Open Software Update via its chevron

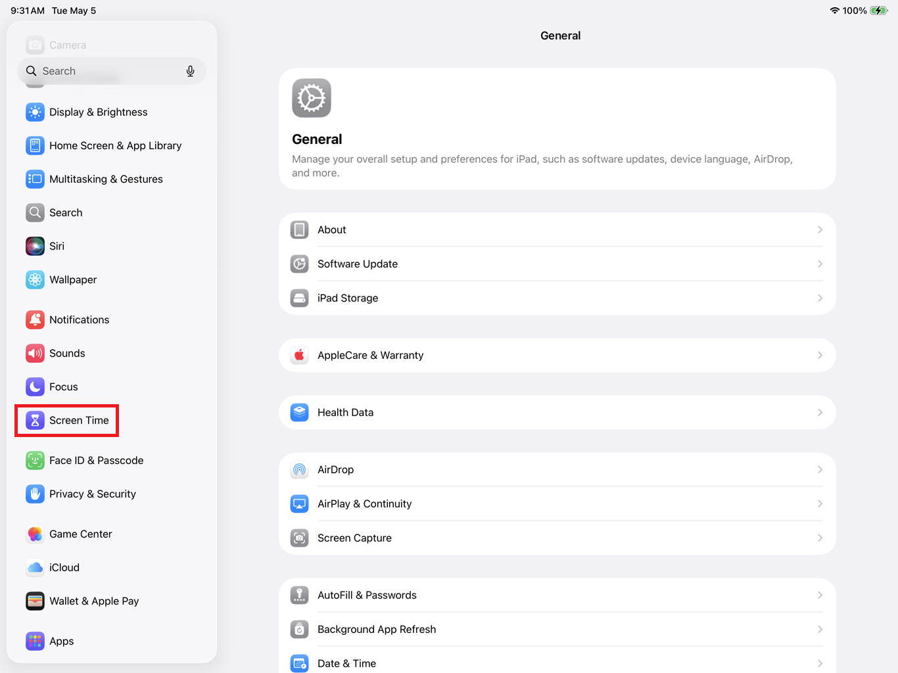(820, 264)
